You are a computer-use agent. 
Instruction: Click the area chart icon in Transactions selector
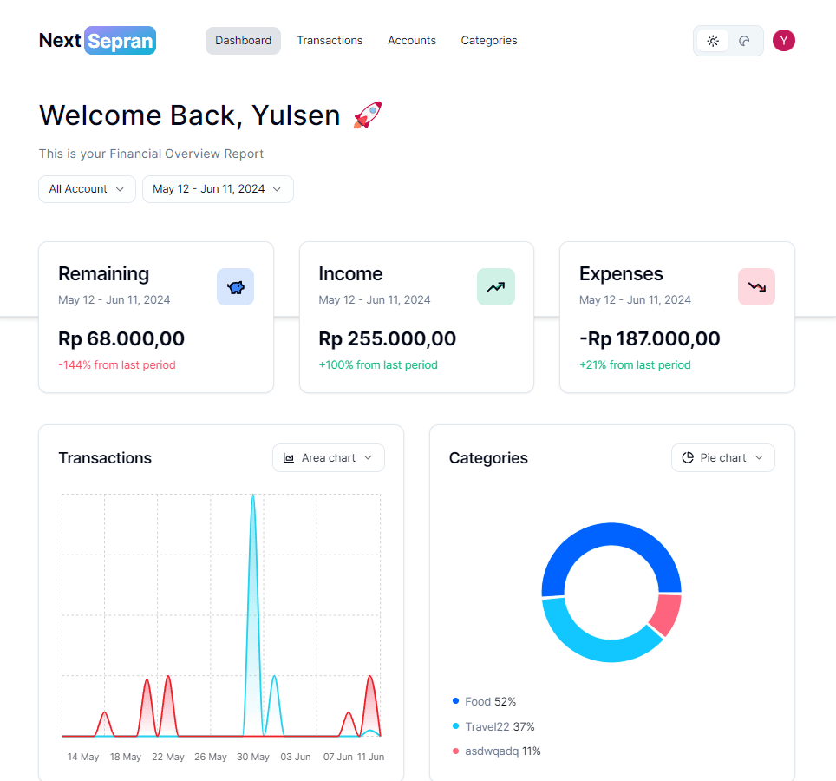(x=289, y=458)
